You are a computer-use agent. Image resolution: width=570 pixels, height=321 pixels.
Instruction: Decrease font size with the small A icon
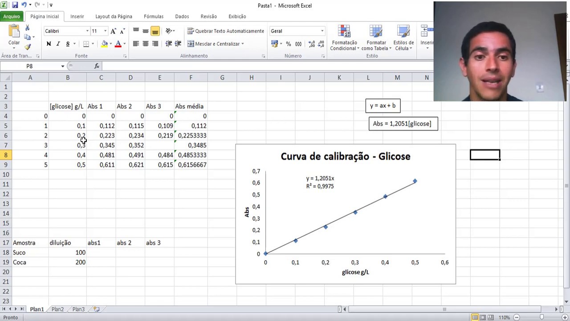(x=122, y=31)
